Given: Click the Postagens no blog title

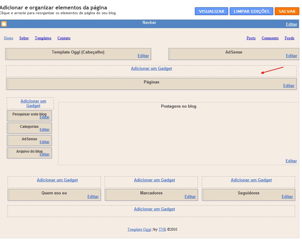Looking at the screenshot, I should point(179,106).
